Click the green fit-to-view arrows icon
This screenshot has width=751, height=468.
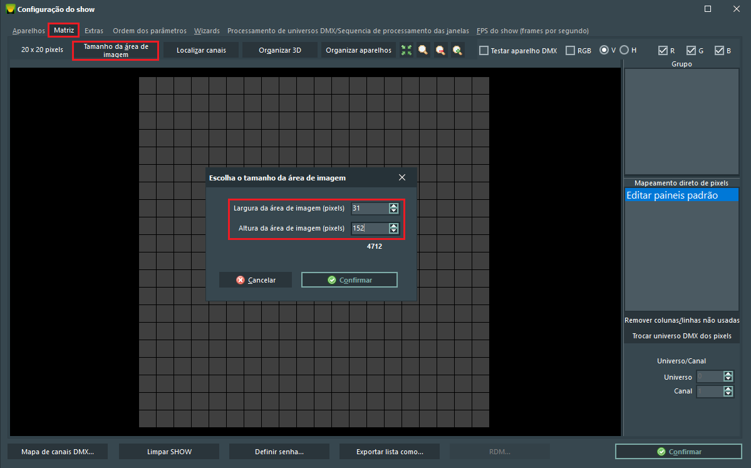click(x=407, y=50)
